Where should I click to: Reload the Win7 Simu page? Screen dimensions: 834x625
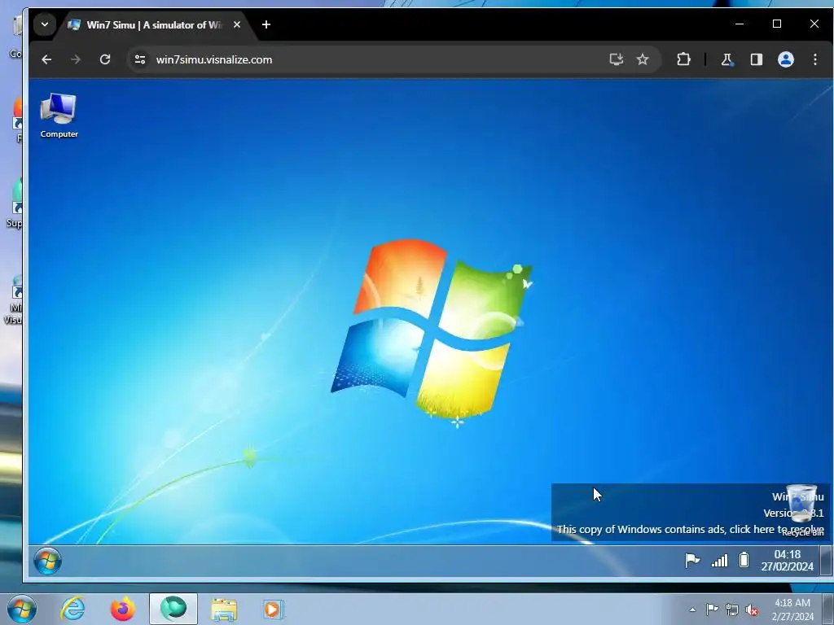[x=105, y=59]
